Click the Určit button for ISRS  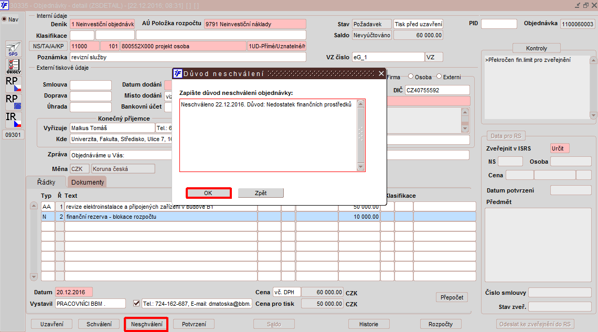click(x=560, y=148)
